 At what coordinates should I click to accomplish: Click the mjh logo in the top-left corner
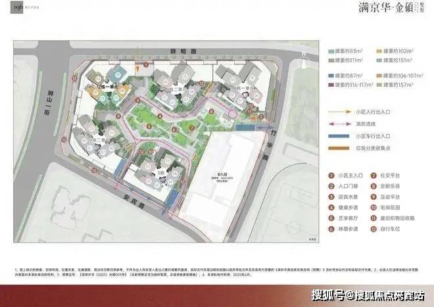(x=16, y=7)
